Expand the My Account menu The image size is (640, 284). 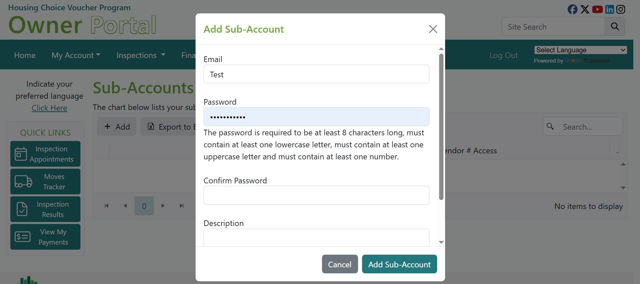(x=75, y=55)
